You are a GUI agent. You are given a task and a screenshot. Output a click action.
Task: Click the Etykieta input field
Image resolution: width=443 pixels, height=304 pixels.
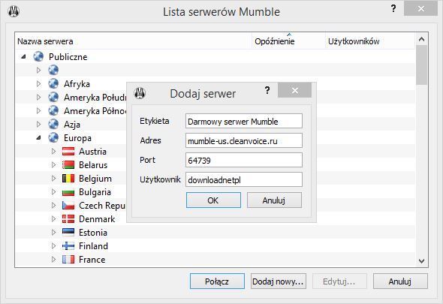[x=244, y=121]
